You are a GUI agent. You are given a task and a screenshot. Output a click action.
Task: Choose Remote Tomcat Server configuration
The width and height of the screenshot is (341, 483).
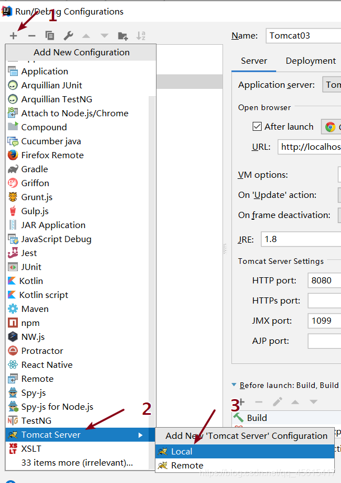(245, 465)
